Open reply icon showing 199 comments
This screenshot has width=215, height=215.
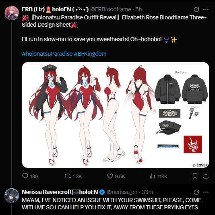coord(30,176)
